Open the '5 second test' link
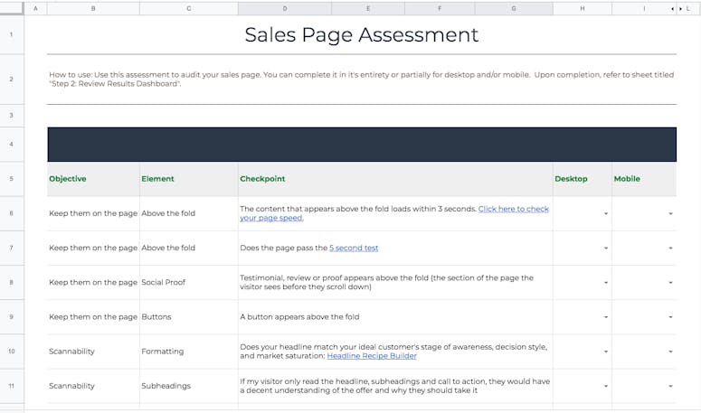This screenshot has height=413, width=701. tap(354, 248)
